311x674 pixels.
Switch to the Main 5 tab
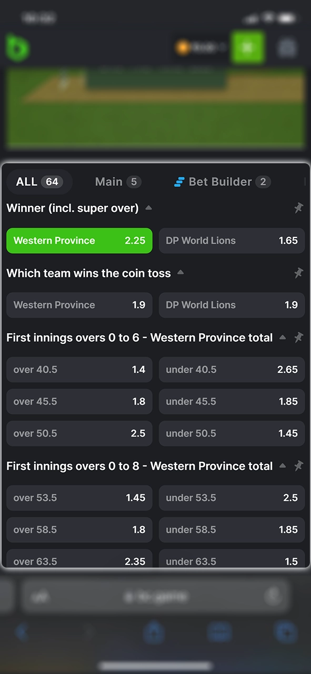[117, 181]
